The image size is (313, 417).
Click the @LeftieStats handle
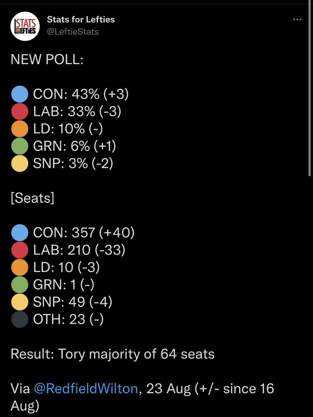click(73, 32)
